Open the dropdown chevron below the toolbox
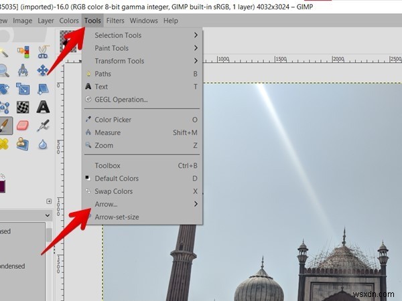 click(48, 215)
